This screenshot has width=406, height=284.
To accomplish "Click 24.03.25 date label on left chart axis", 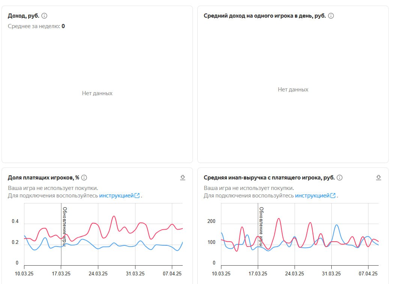I will (98, 274).
